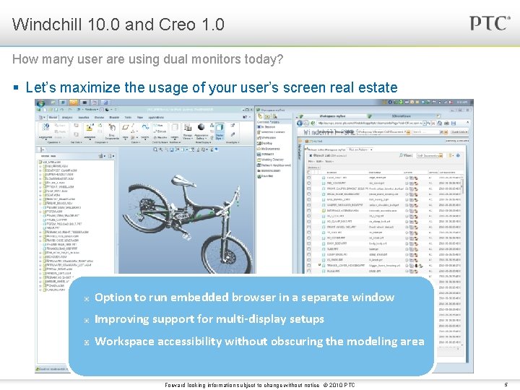
Task: Click the Quick Links button
Action: coord(459,132)
